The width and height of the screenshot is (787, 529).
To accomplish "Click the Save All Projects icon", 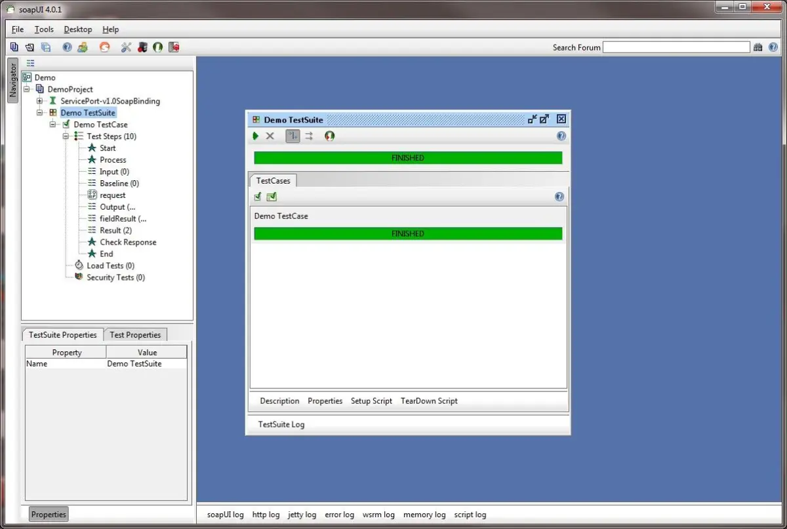I will point(46,47).
